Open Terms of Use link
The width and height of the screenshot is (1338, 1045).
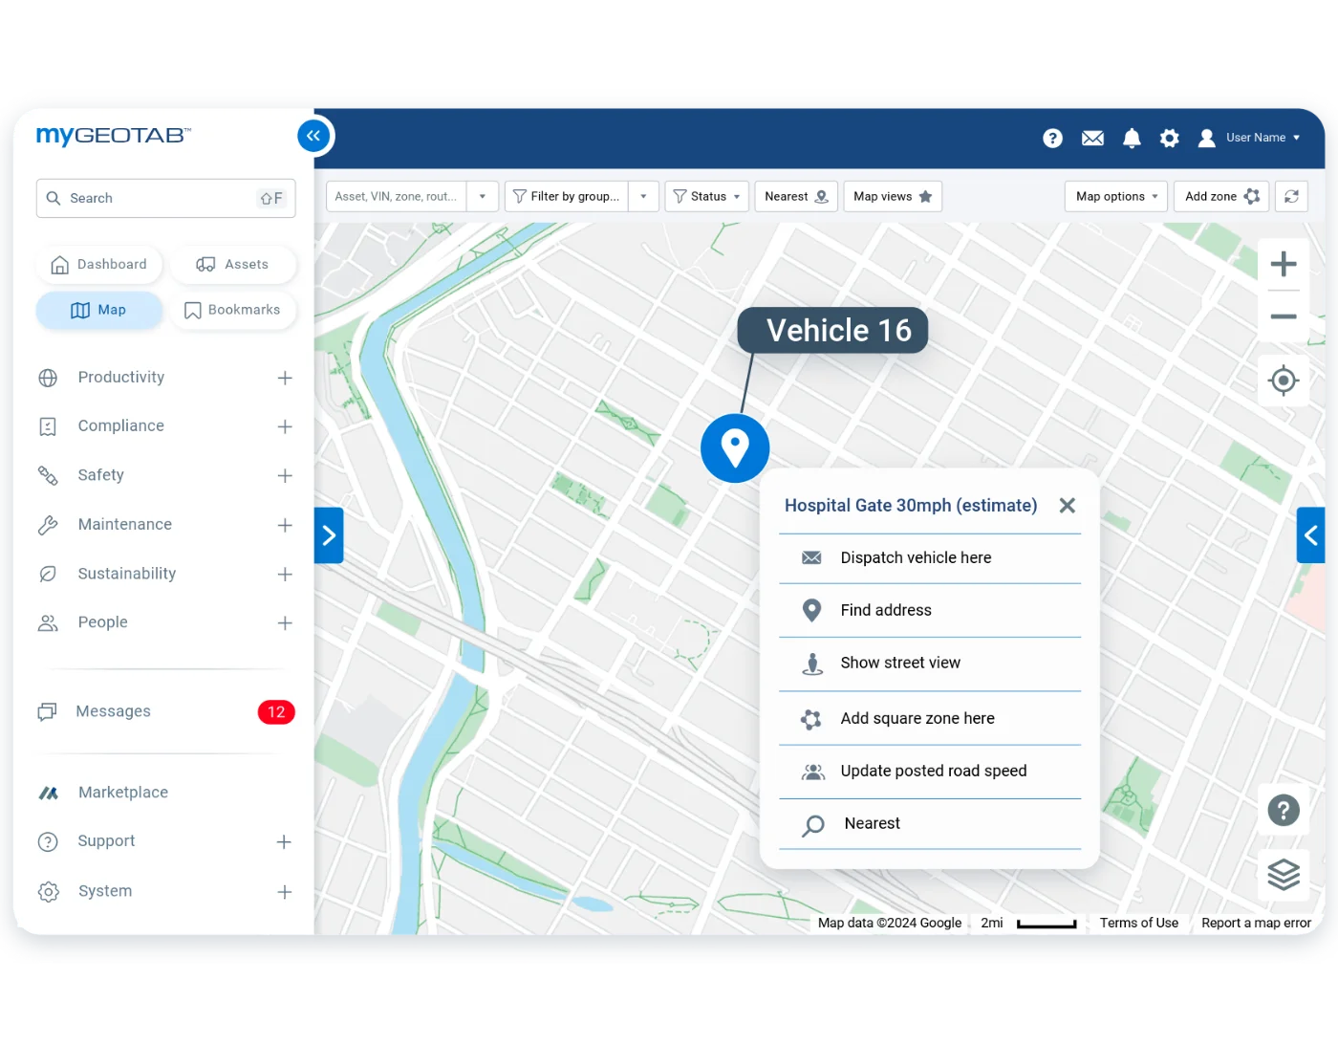click(1138, 923)
